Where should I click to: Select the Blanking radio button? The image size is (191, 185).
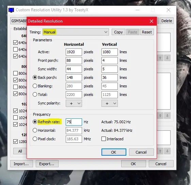[x=35, y=86]
